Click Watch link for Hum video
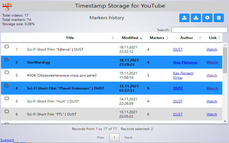The width and height of the screenshot is (229, 143). pyautogui.click(x=212, y=101)
